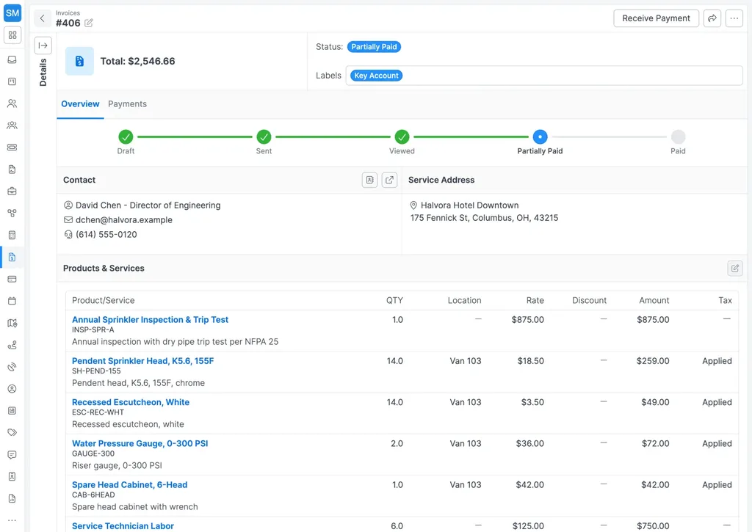752x532 pixels.
Task: Open the calendar sidebar icon
Action: 12,301
